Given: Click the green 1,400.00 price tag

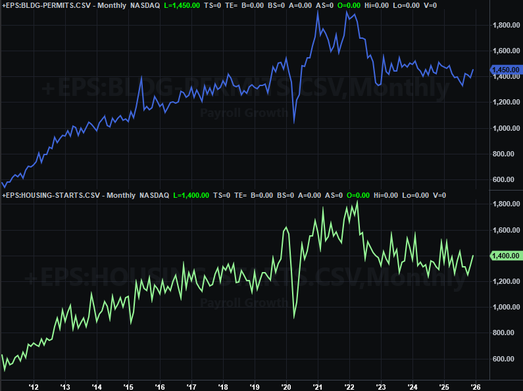Looking at the screenshot, I should pyautogui.click(x=506, y=256).
